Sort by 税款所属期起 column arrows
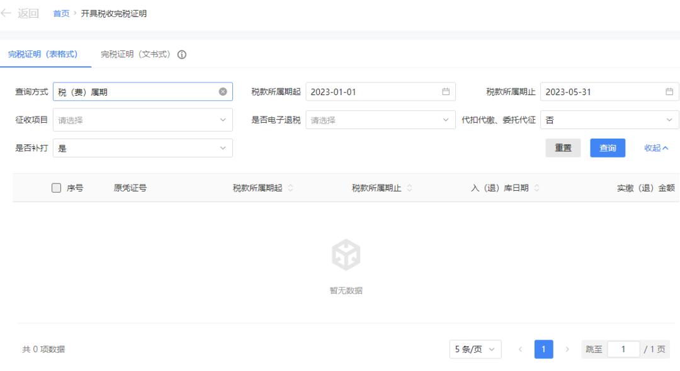Viewport: 680px width, 371px height. tap(290, 188)
